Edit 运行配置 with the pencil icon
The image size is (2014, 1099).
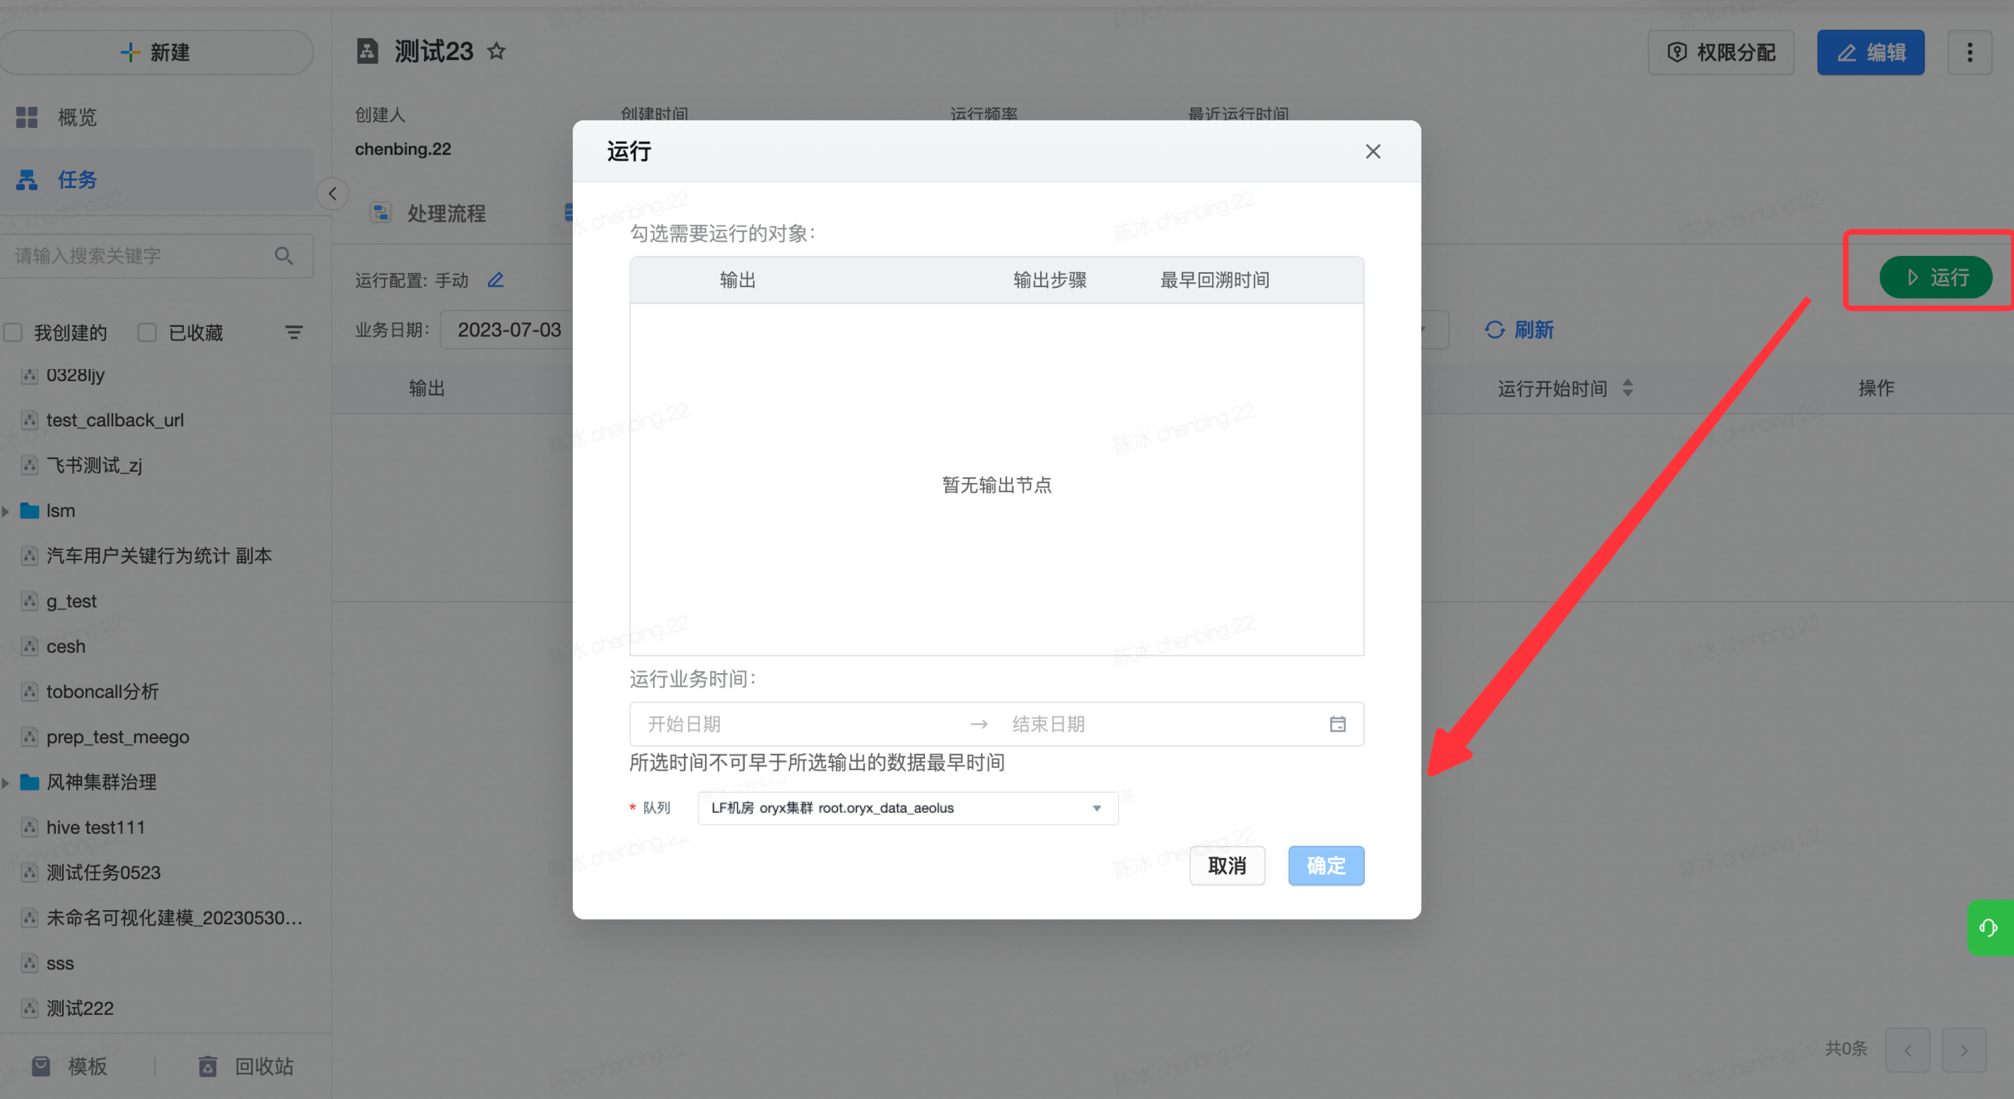click(x=496, y=280)
